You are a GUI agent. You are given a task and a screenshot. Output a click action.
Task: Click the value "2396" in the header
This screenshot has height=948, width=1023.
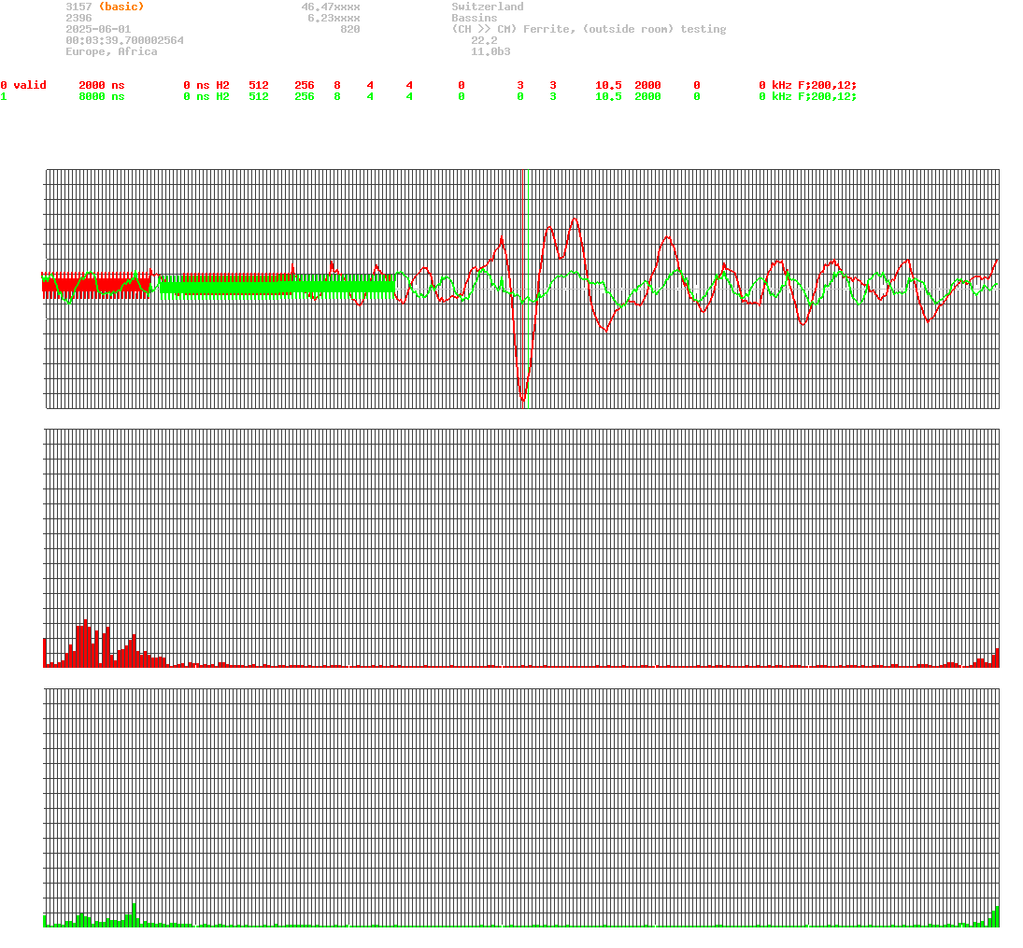point(78,19)
